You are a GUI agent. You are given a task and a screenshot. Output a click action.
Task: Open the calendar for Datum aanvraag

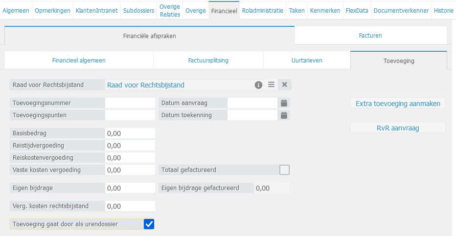click(284, 103)
